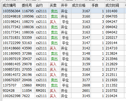The image size is (126, 101).
Task: Click the price cell 3156
Action: pos(86,59)
